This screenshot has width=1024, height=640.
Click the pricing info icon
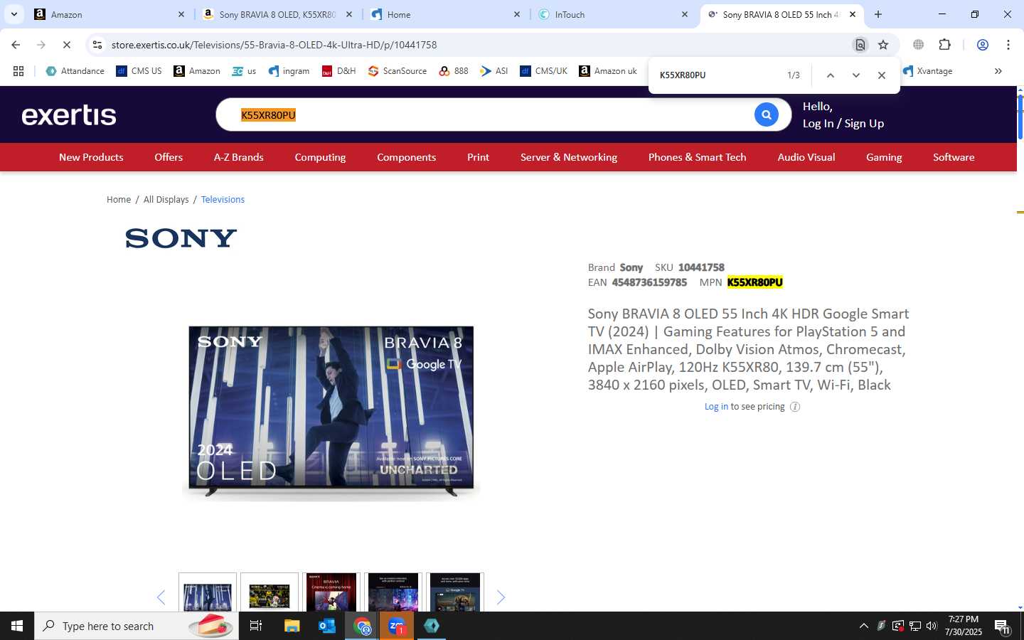(x=795, y=407)
